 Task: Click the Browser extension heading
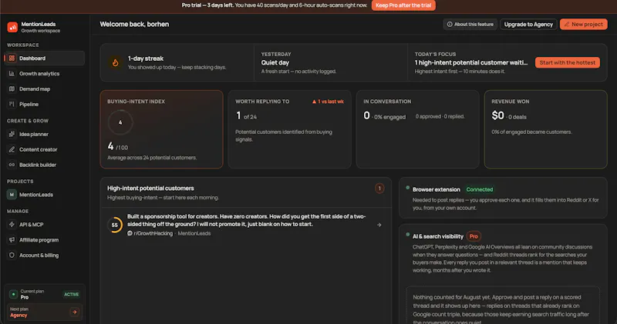[437, 189]
